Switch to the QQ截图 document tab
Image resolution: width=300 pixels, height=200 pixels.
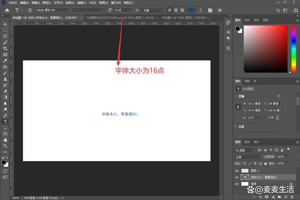tap(120, 18)
